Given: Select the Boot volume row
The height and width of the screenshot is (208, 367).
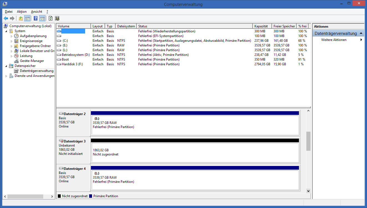Looking at the screenshot, I should 183,59.
